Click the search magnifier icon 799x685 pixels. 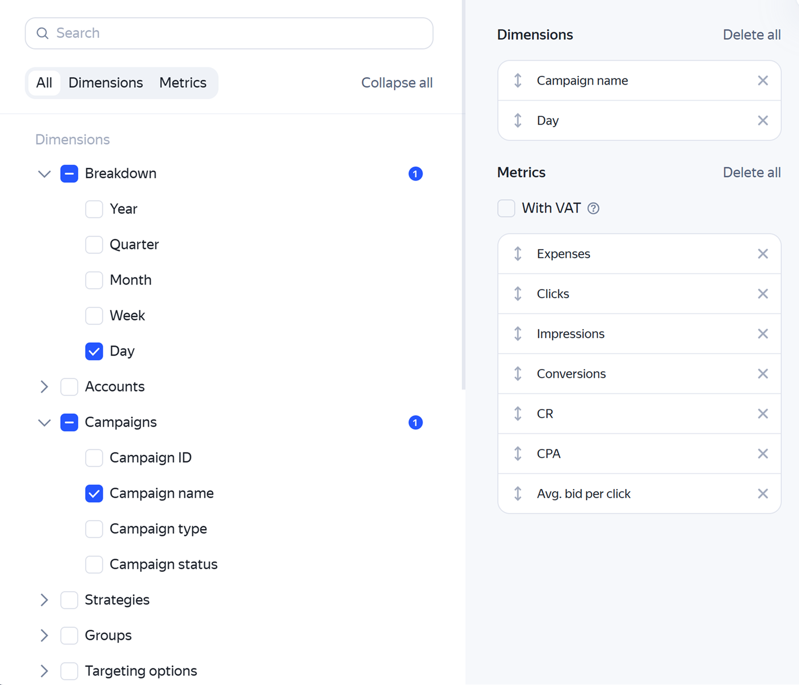[42, 33]
